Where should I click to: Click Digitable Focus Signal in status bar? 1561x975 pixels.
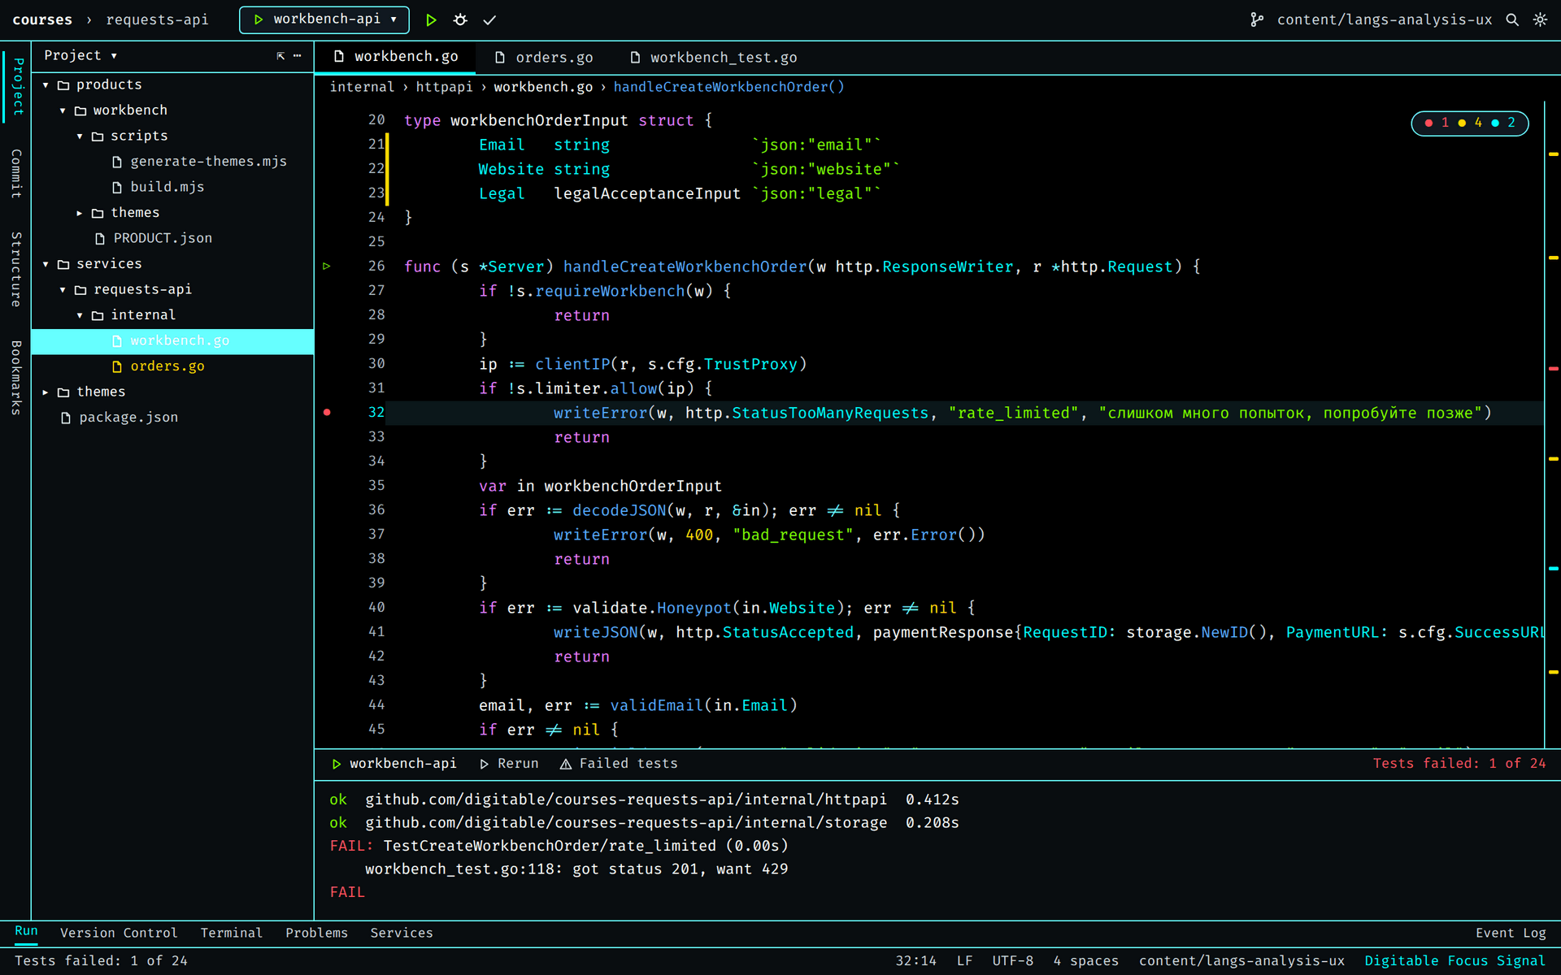click(x=1455, y=960)
